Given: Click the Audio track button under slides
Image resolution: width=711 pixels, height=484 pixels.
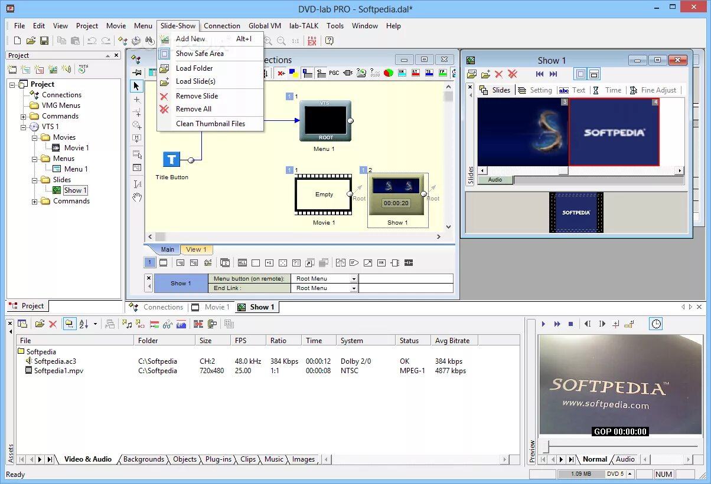Looking at the screenshot, I should tap(495, 180).
